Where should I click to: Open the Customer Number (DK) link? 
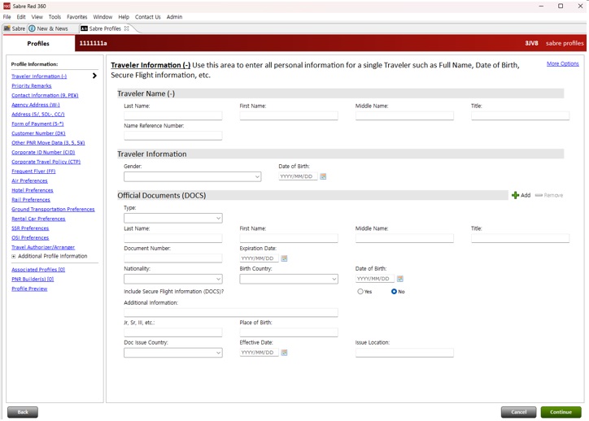38,133
